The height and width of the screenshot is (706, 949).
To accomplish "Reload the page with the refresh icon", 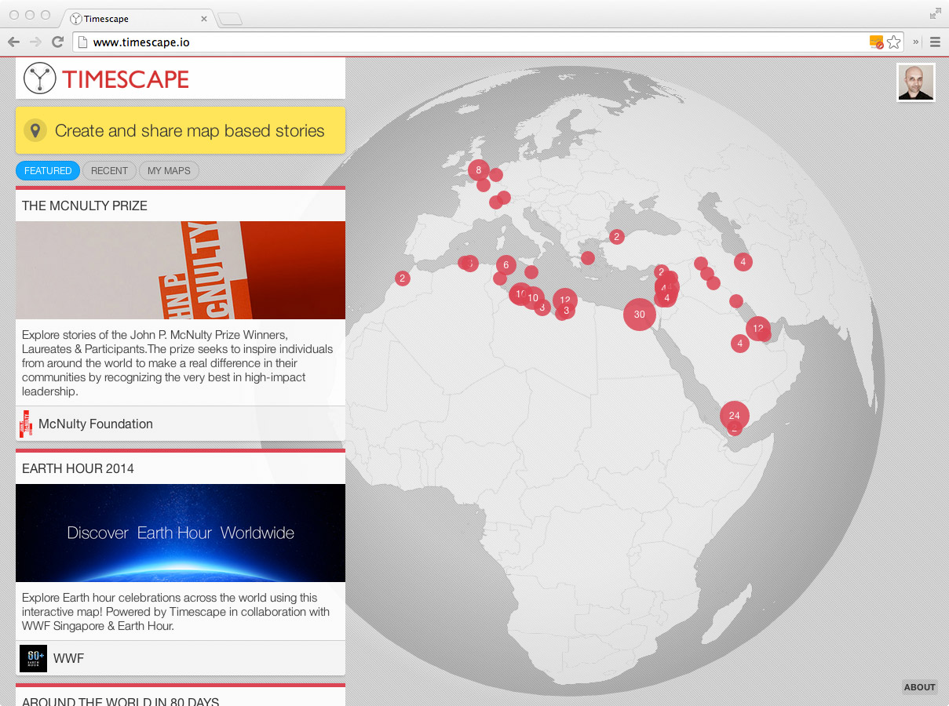I will tap(57, 42).
